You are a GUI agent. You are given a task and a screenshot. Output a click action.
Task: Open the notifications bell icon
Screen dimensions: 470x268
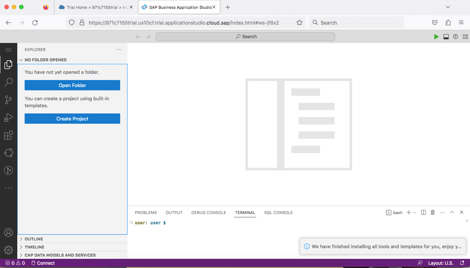[x=462, y=263]
